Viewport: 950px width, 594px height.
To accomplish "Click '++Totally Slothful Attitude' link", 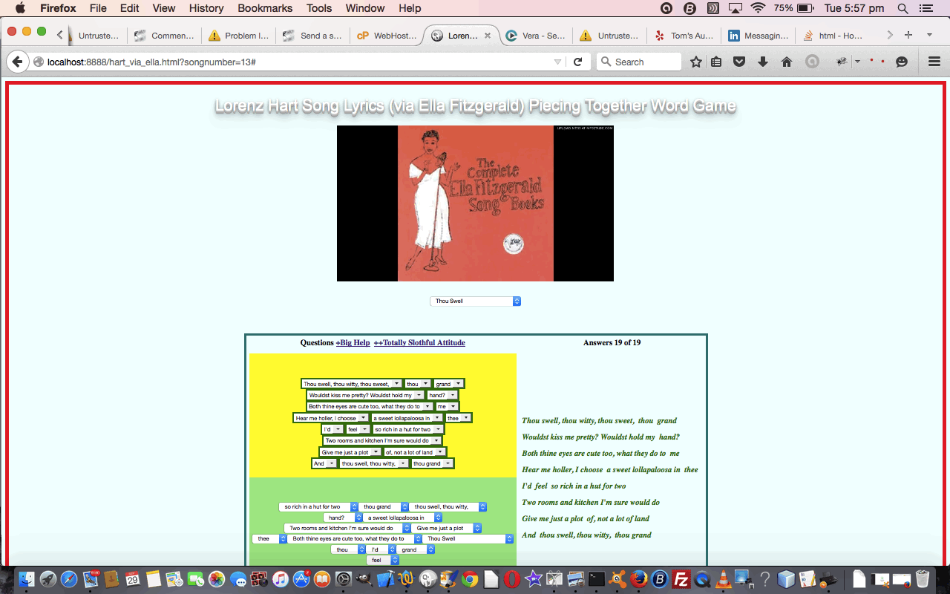I will pos(419,342).
